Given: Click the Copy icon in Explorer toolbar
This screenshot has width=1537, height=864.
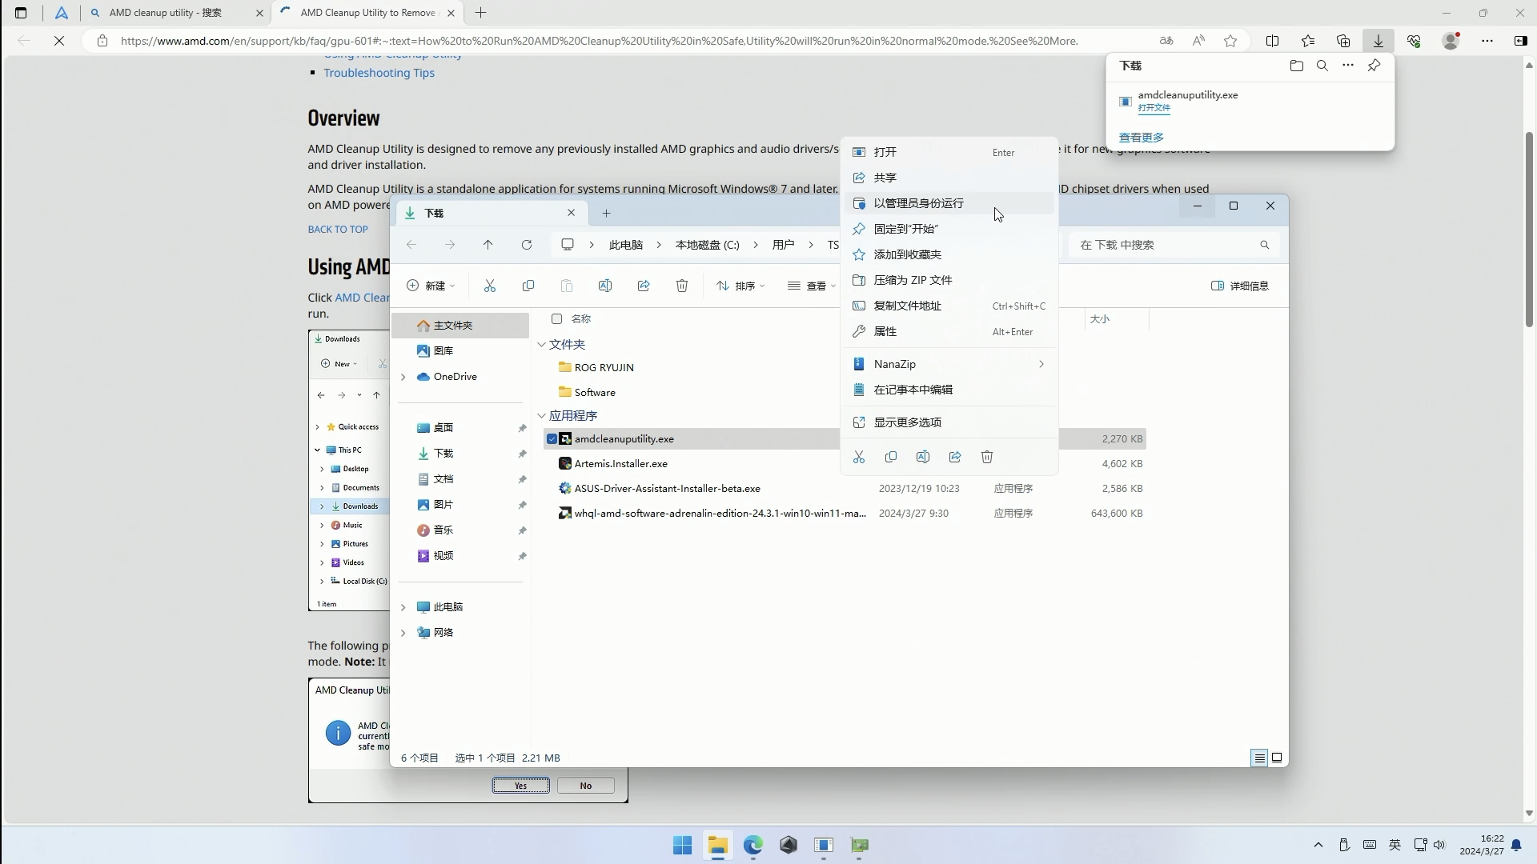Looking at the screenshot, I should tap(528, 286).
